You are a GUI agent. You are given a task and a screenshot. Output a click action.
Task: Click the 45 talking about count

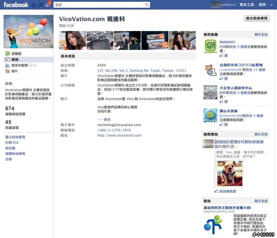[x=8, y=122]
